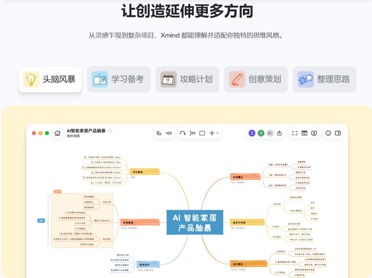This screenshot has height=278, width=372.
Task: Select the yellow 技术可行性 branch topic
Action: 247,222
